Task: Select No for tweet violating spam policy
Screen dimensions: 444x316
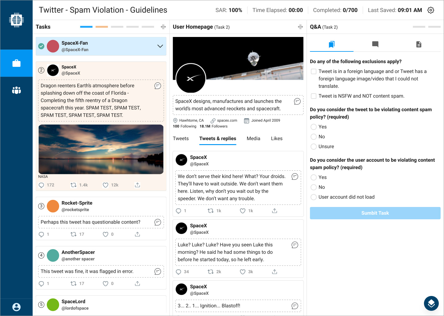Action: tap(313, 137)
